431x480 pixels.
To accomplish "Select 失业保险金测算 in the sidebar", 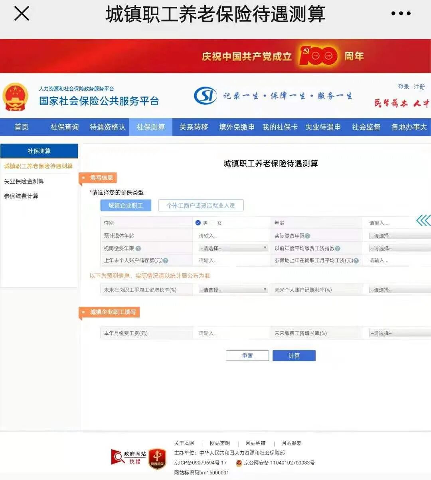I will [x=24, y=181].
